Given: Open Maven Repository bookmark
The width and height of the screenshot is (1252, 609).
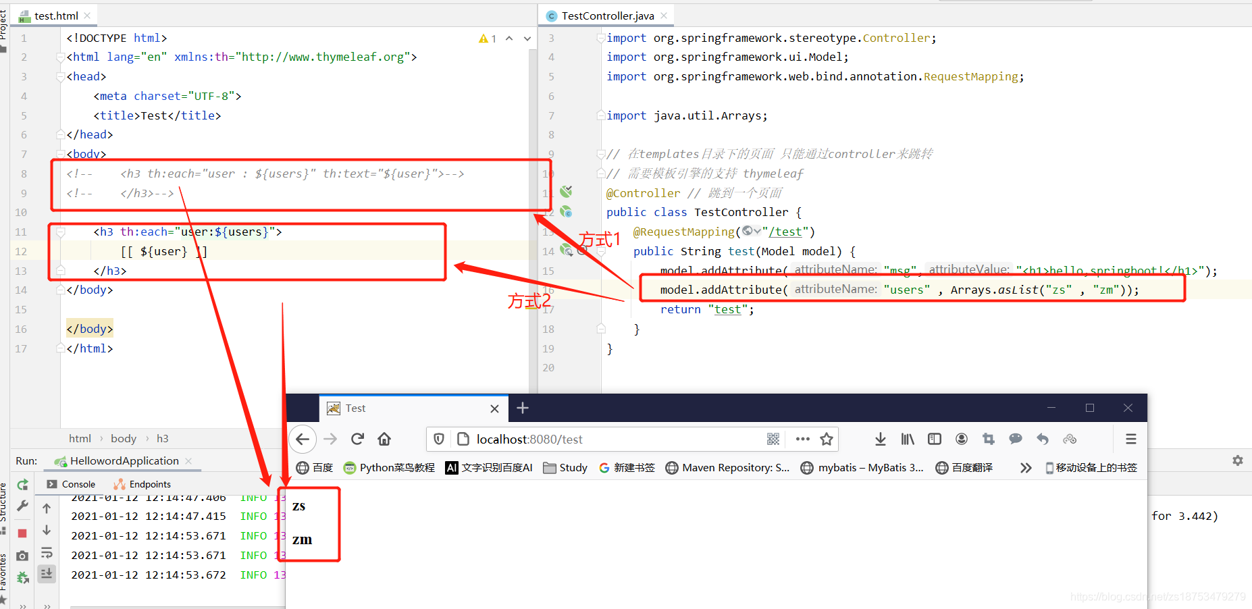Looking at the screenshot, I should pos(727,467).
